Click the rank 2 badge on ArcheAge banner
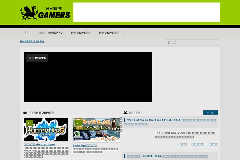The image size is (240, 160). tap(78, 123)
